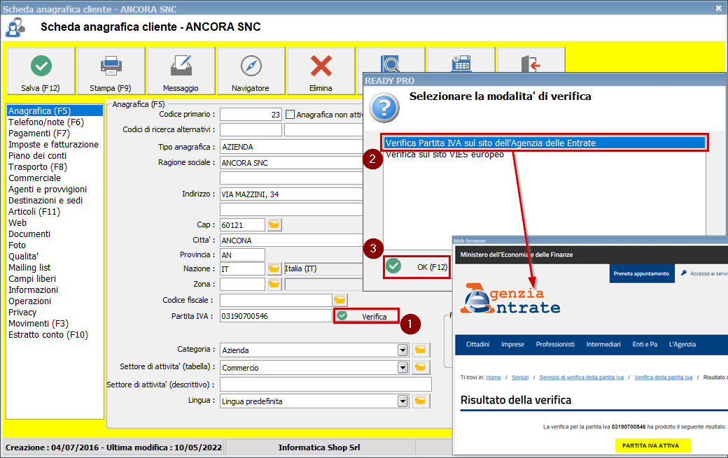Close the Scheda anagrafica window

pyautogui.click(x=718, y=8)
